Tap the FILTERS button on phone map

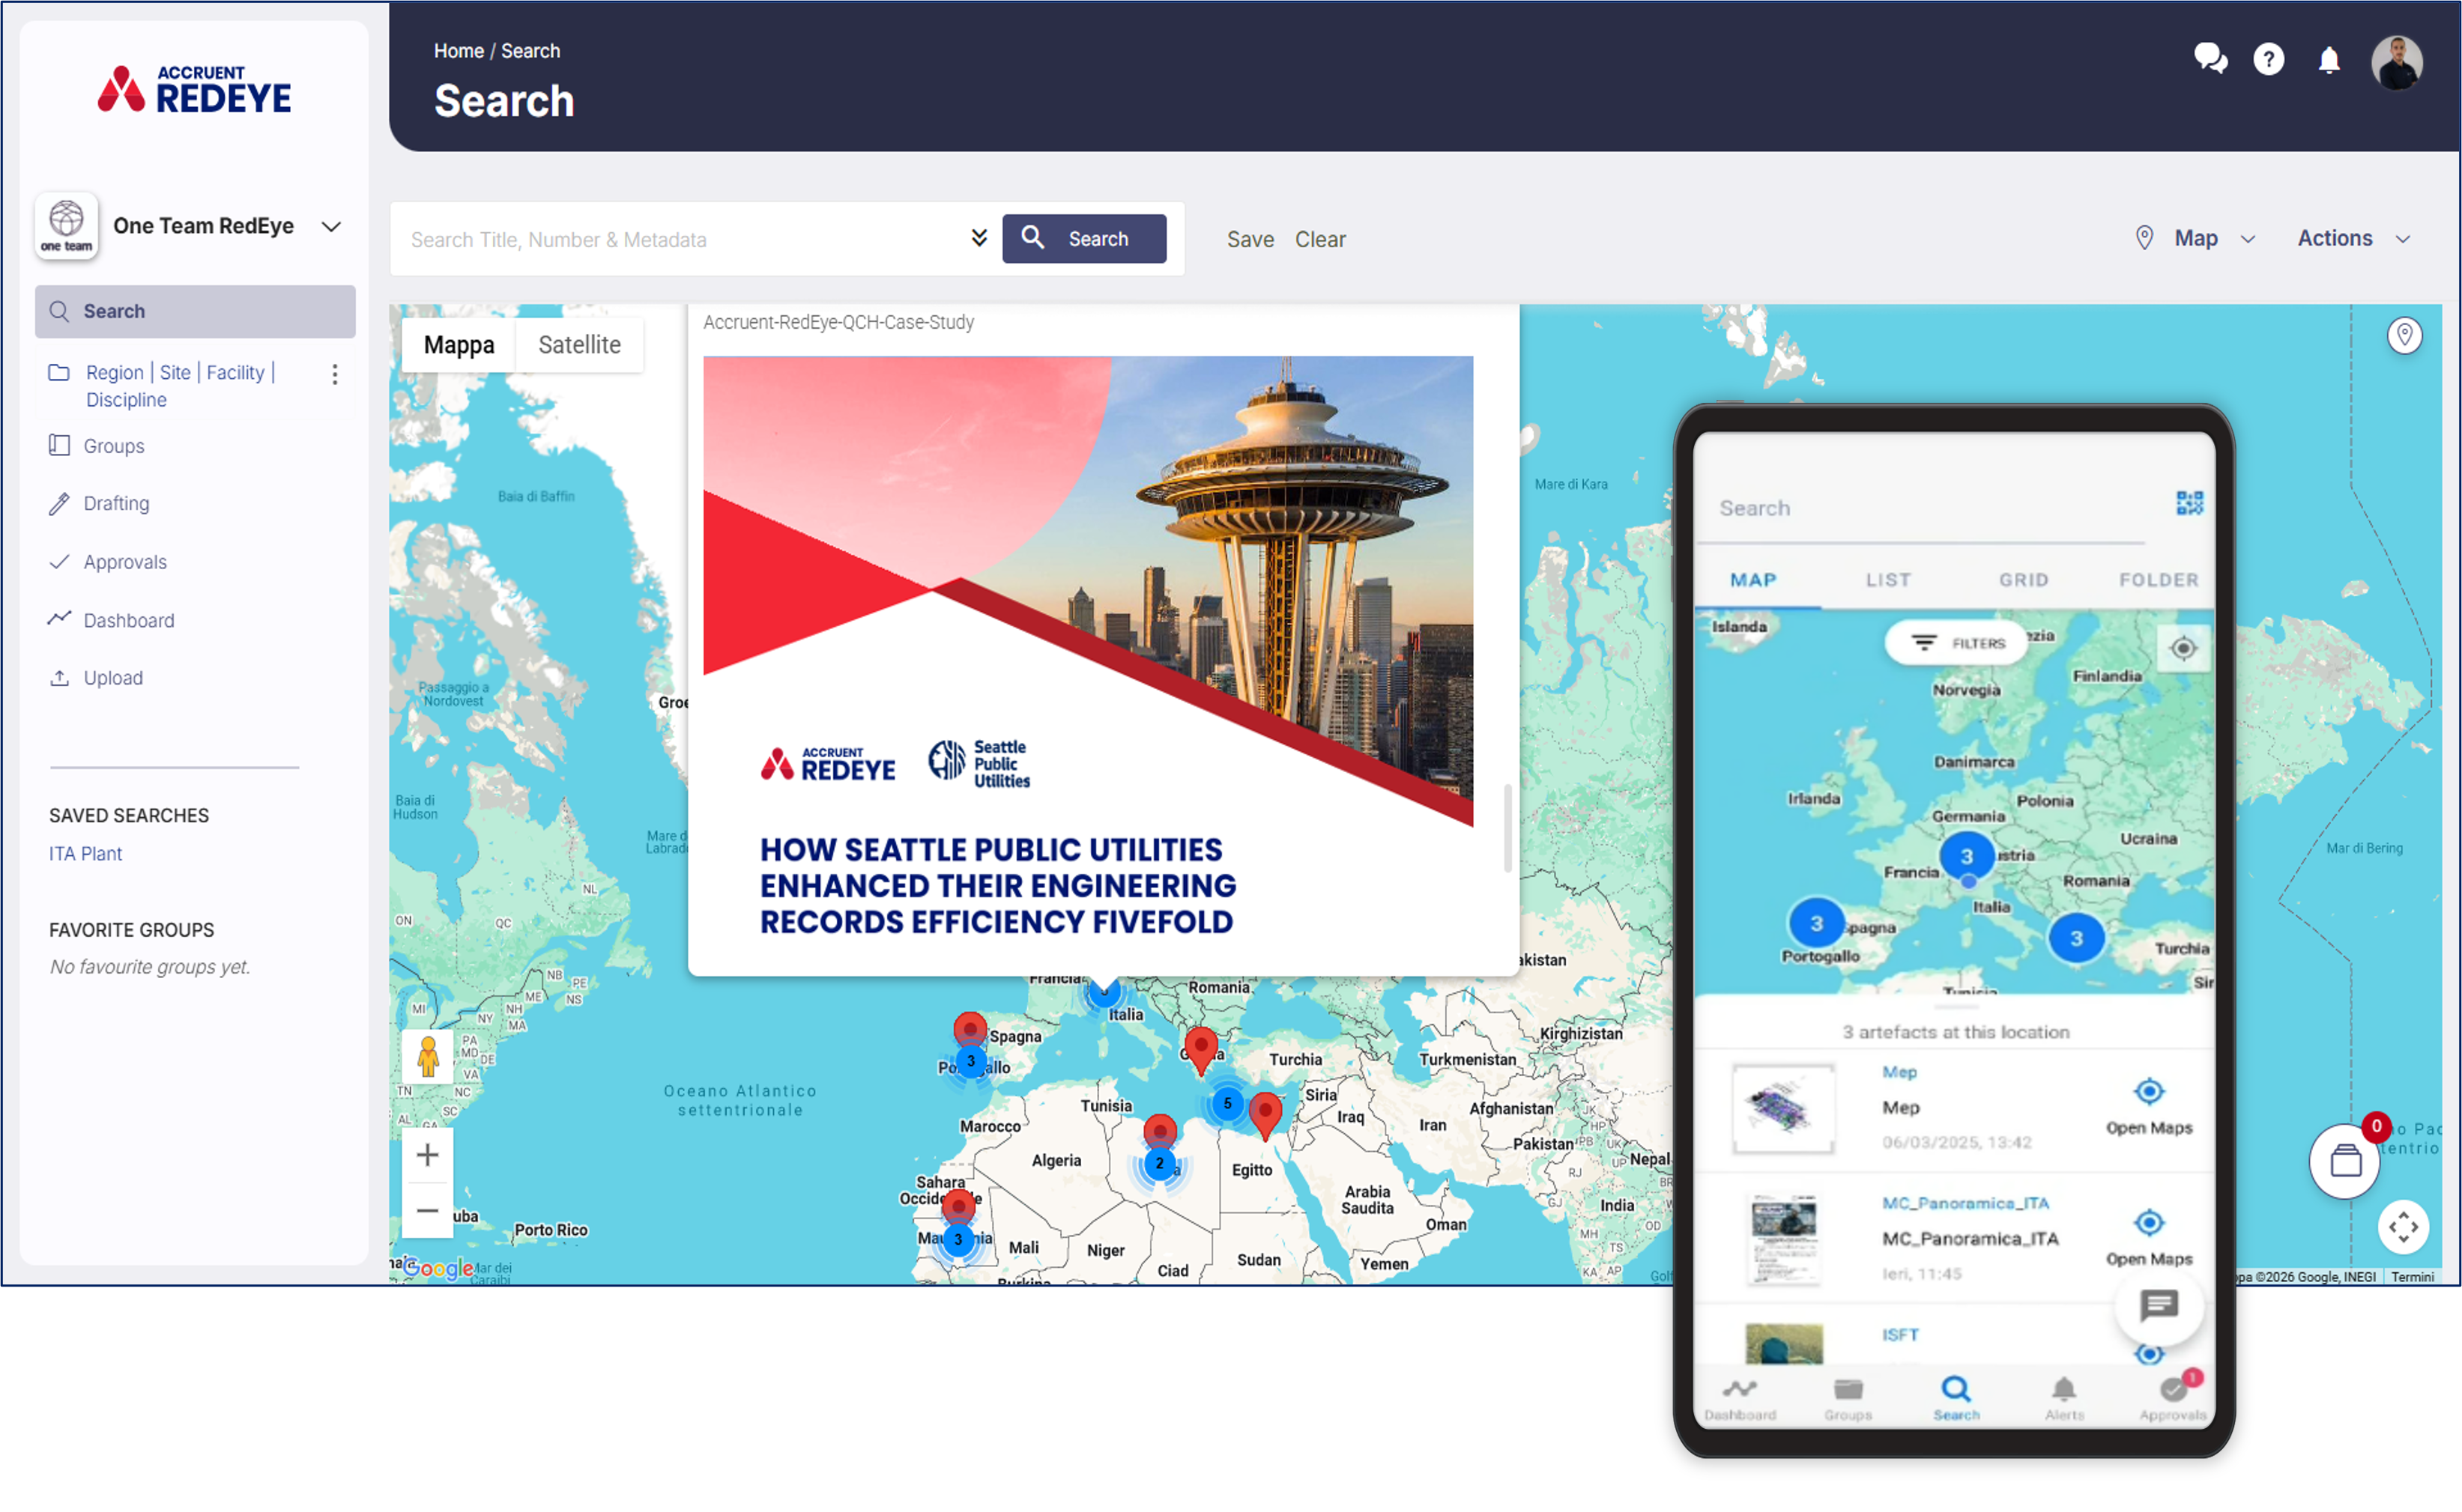click(1957, 642)
